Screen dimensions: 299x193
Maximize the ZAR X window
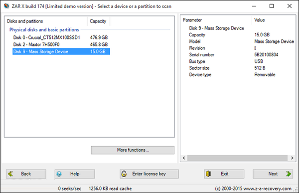(x=272, y=6)
